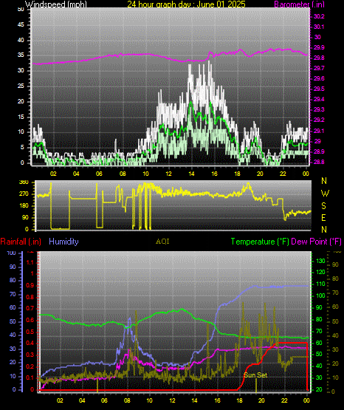Click the 35 value on windspeed axis

click(x=21, y=55)
